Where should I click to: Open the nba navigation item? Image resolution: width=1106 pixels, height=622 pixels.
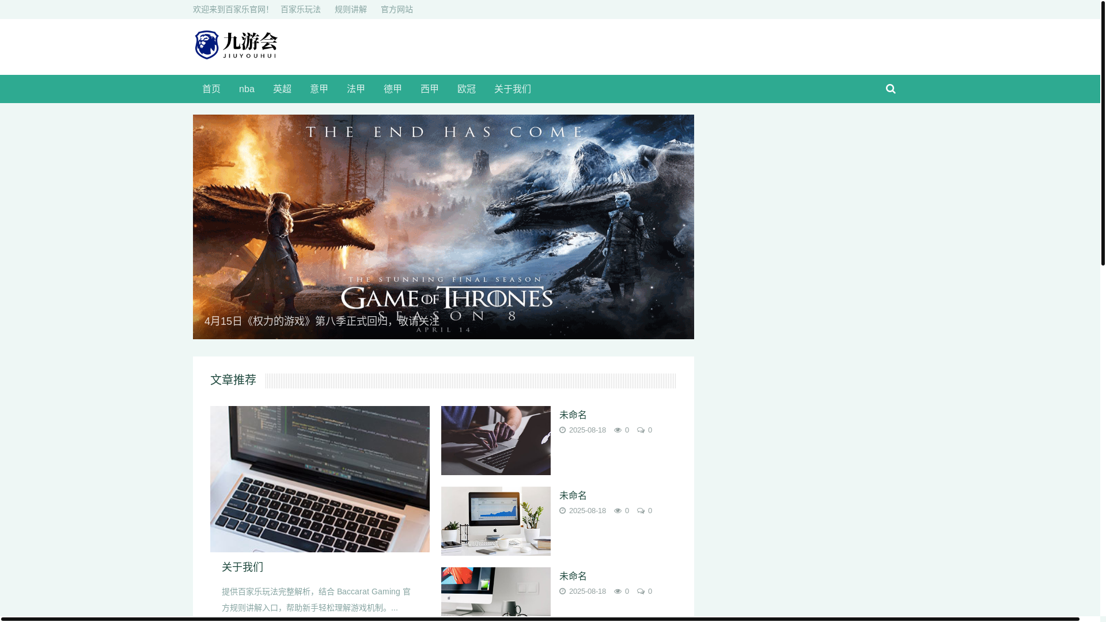pos(247,89)
